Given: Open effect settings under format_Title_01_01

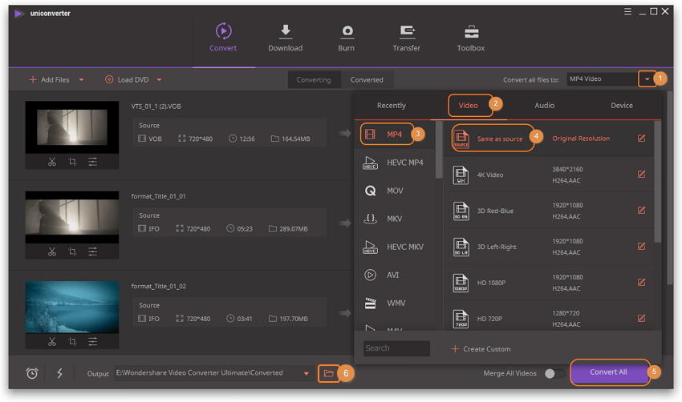Looking at the screenshot, I should 92,251.
